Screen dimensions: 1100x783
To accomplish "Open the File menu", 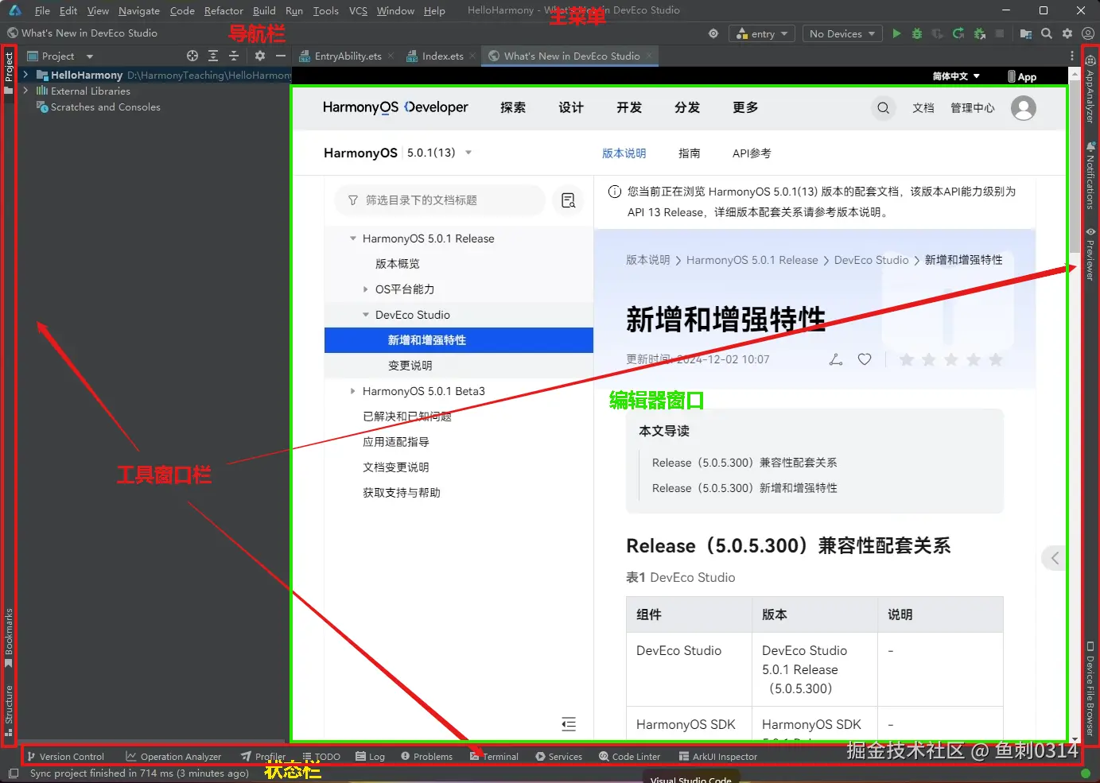I will 42,10.
